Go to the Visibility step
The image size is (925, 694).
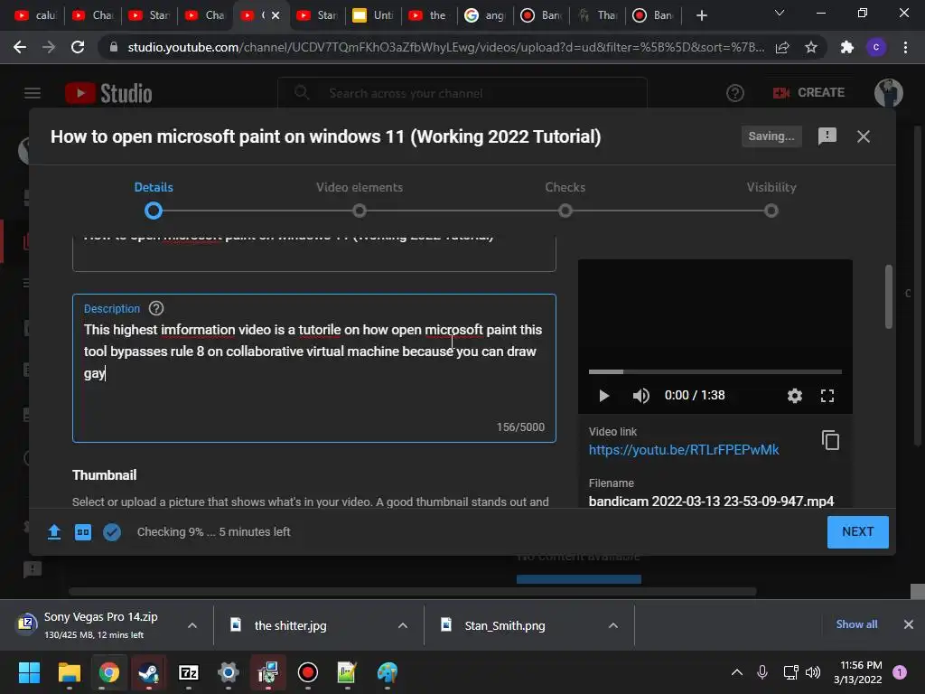[771, 199]
